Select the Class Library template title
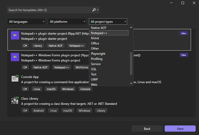 pyautogui.click(x=30, y=99)
